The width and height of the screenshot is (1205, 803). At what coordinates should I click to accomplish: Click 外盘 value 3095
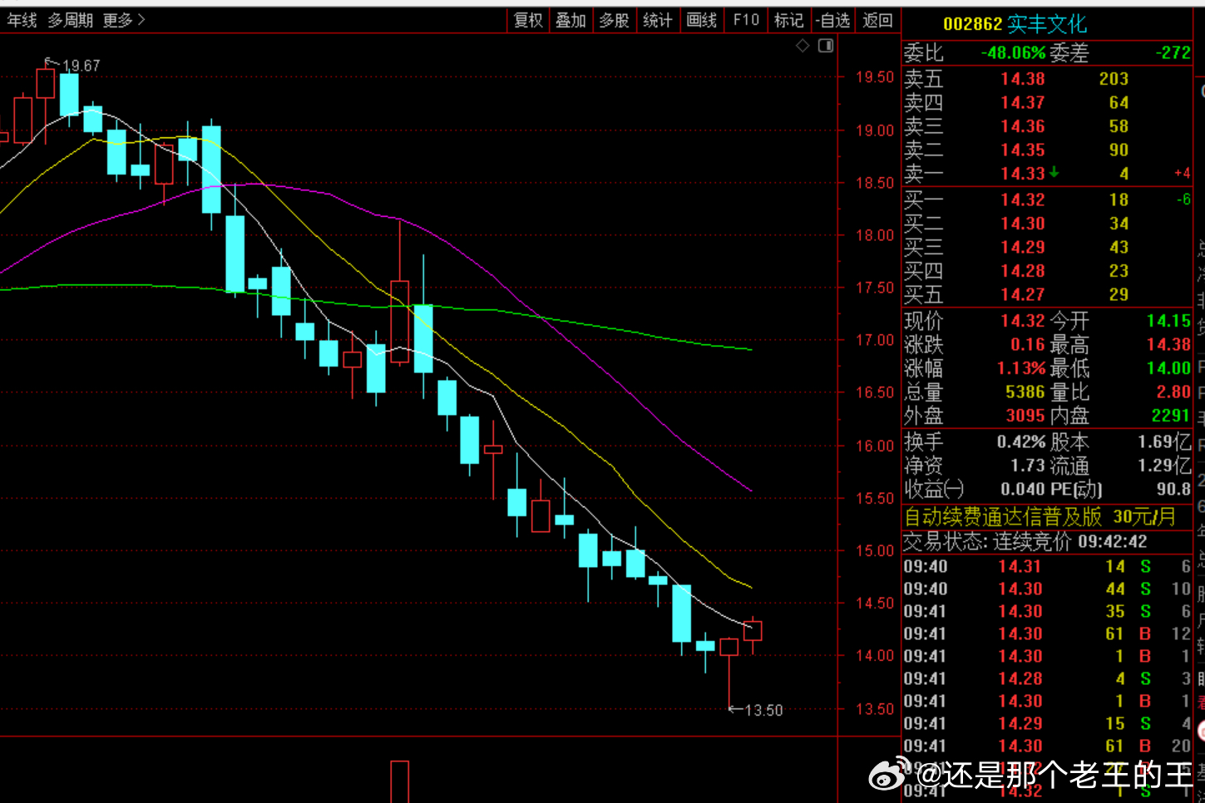pyautogui.click(x=1025, y=416)
